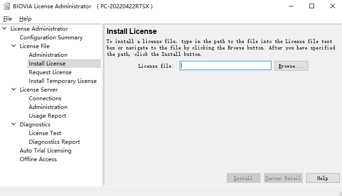Viewport: 342px width, 196px height.
Task: Open Connections under License Server
Action: 45,98
